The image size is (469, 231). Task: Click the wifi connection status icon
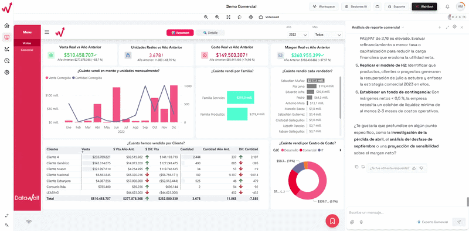point(29,222)
